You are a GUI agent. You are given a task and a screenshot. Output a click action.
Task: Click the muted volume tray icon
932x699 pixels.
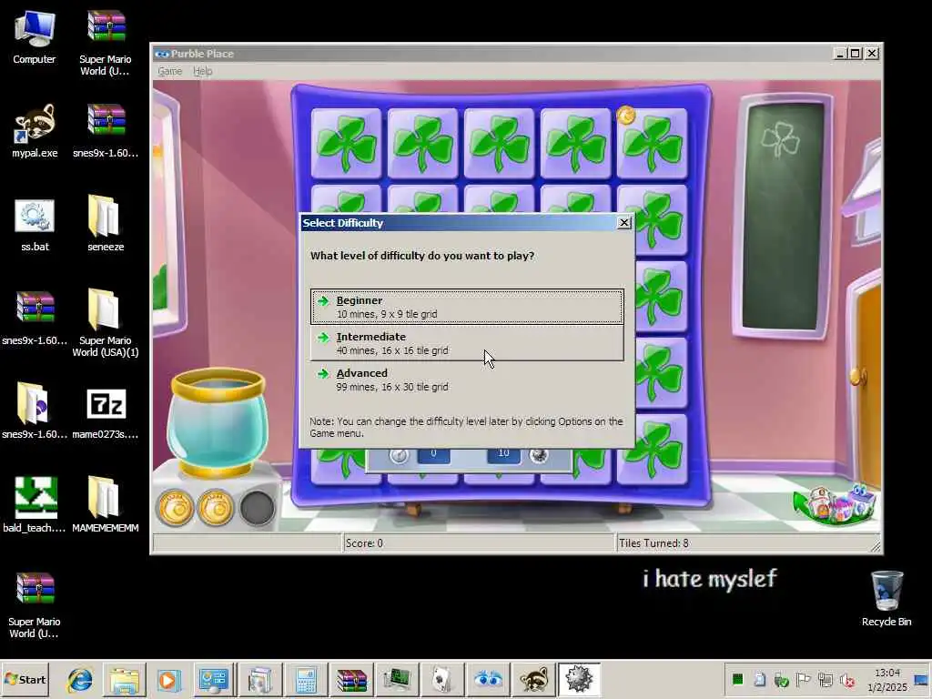pyautogui.click(x=847, y=679)
